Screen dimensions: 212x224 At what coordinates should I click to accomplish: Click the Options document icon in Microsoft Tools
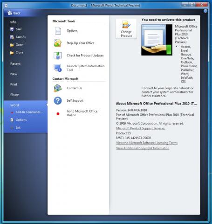[58, 31]
